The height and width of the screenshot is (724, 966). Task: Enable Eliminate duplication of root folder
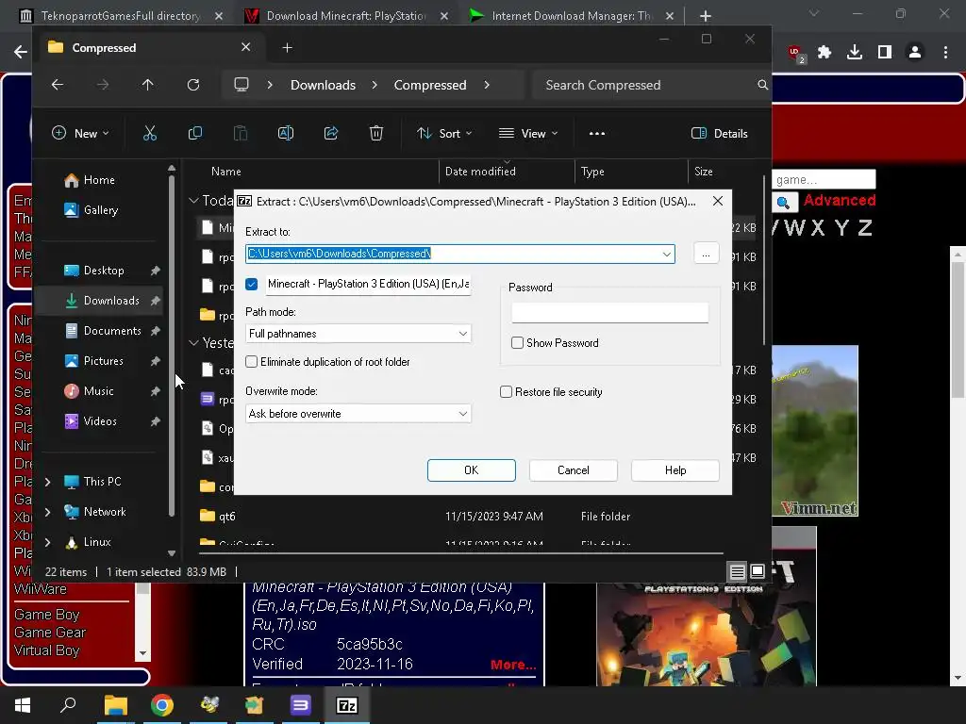click(x=251, y=362)
